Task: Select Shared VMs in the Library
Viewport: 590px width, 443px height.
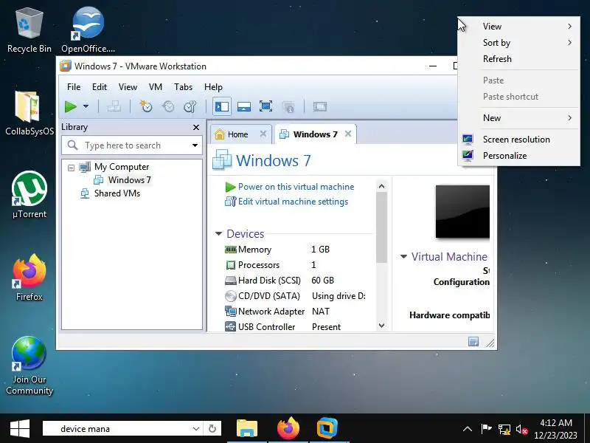Action: 117,193
